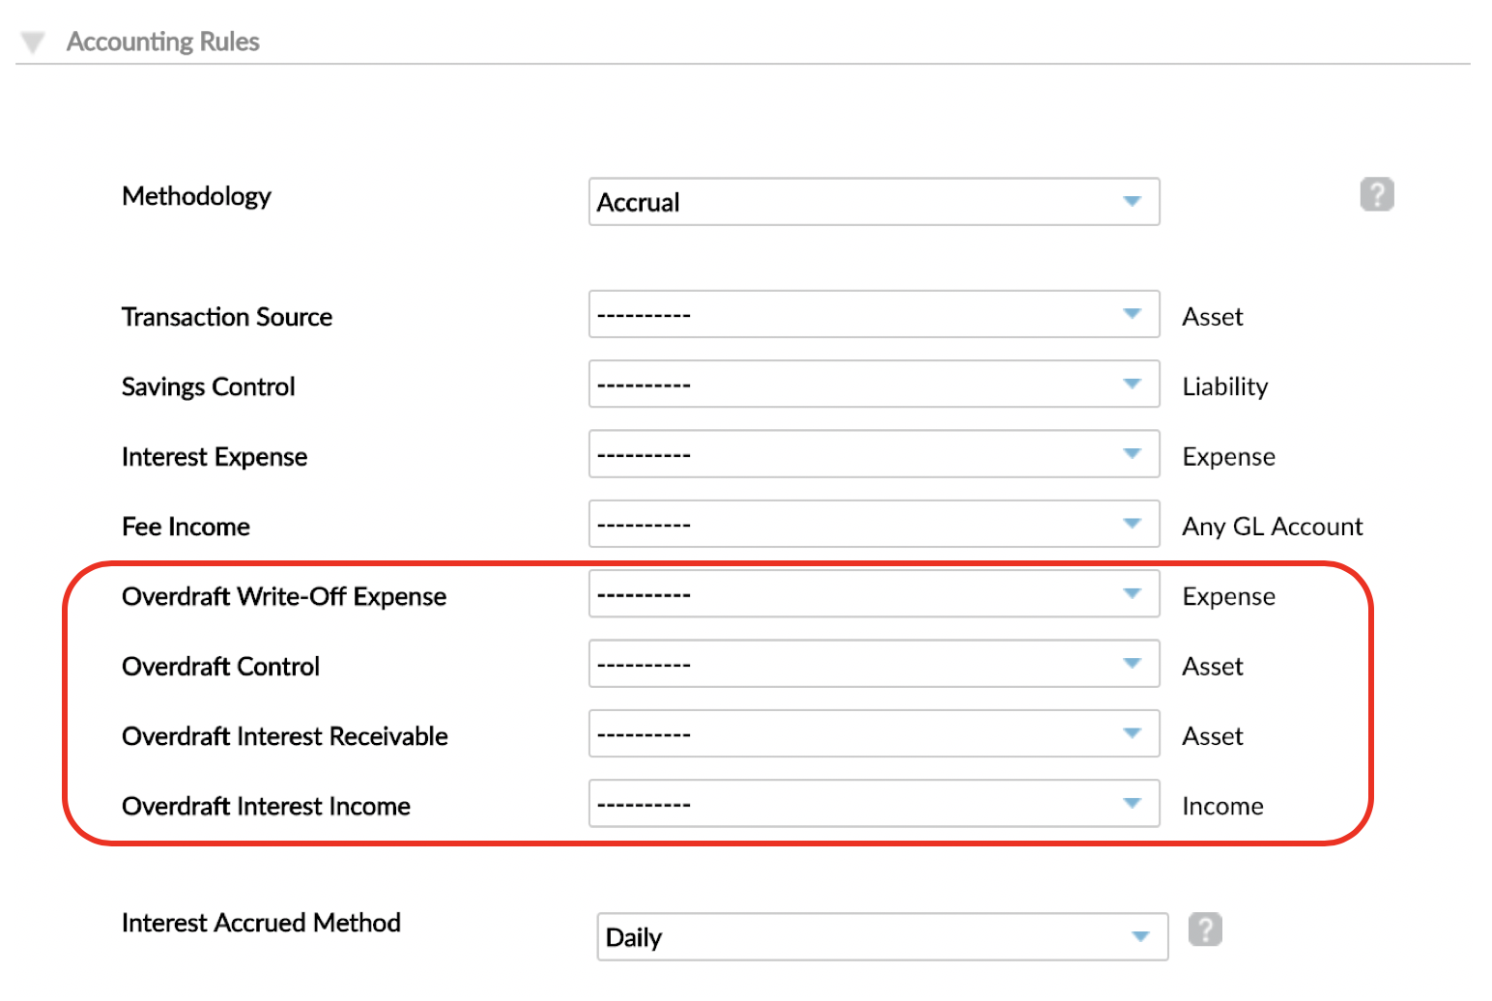Open the Overdraft Write-Off Expense dropdown
Image resolution: width=1492 pixels, height=1001 pixels.
[x=874, y=593]
